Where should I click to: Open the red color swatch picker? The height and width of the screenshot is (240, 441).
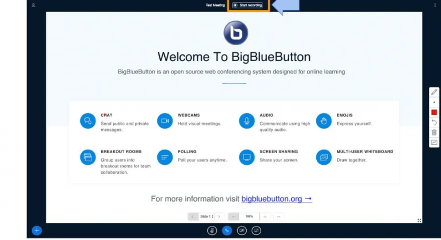[x=434, y=112]
